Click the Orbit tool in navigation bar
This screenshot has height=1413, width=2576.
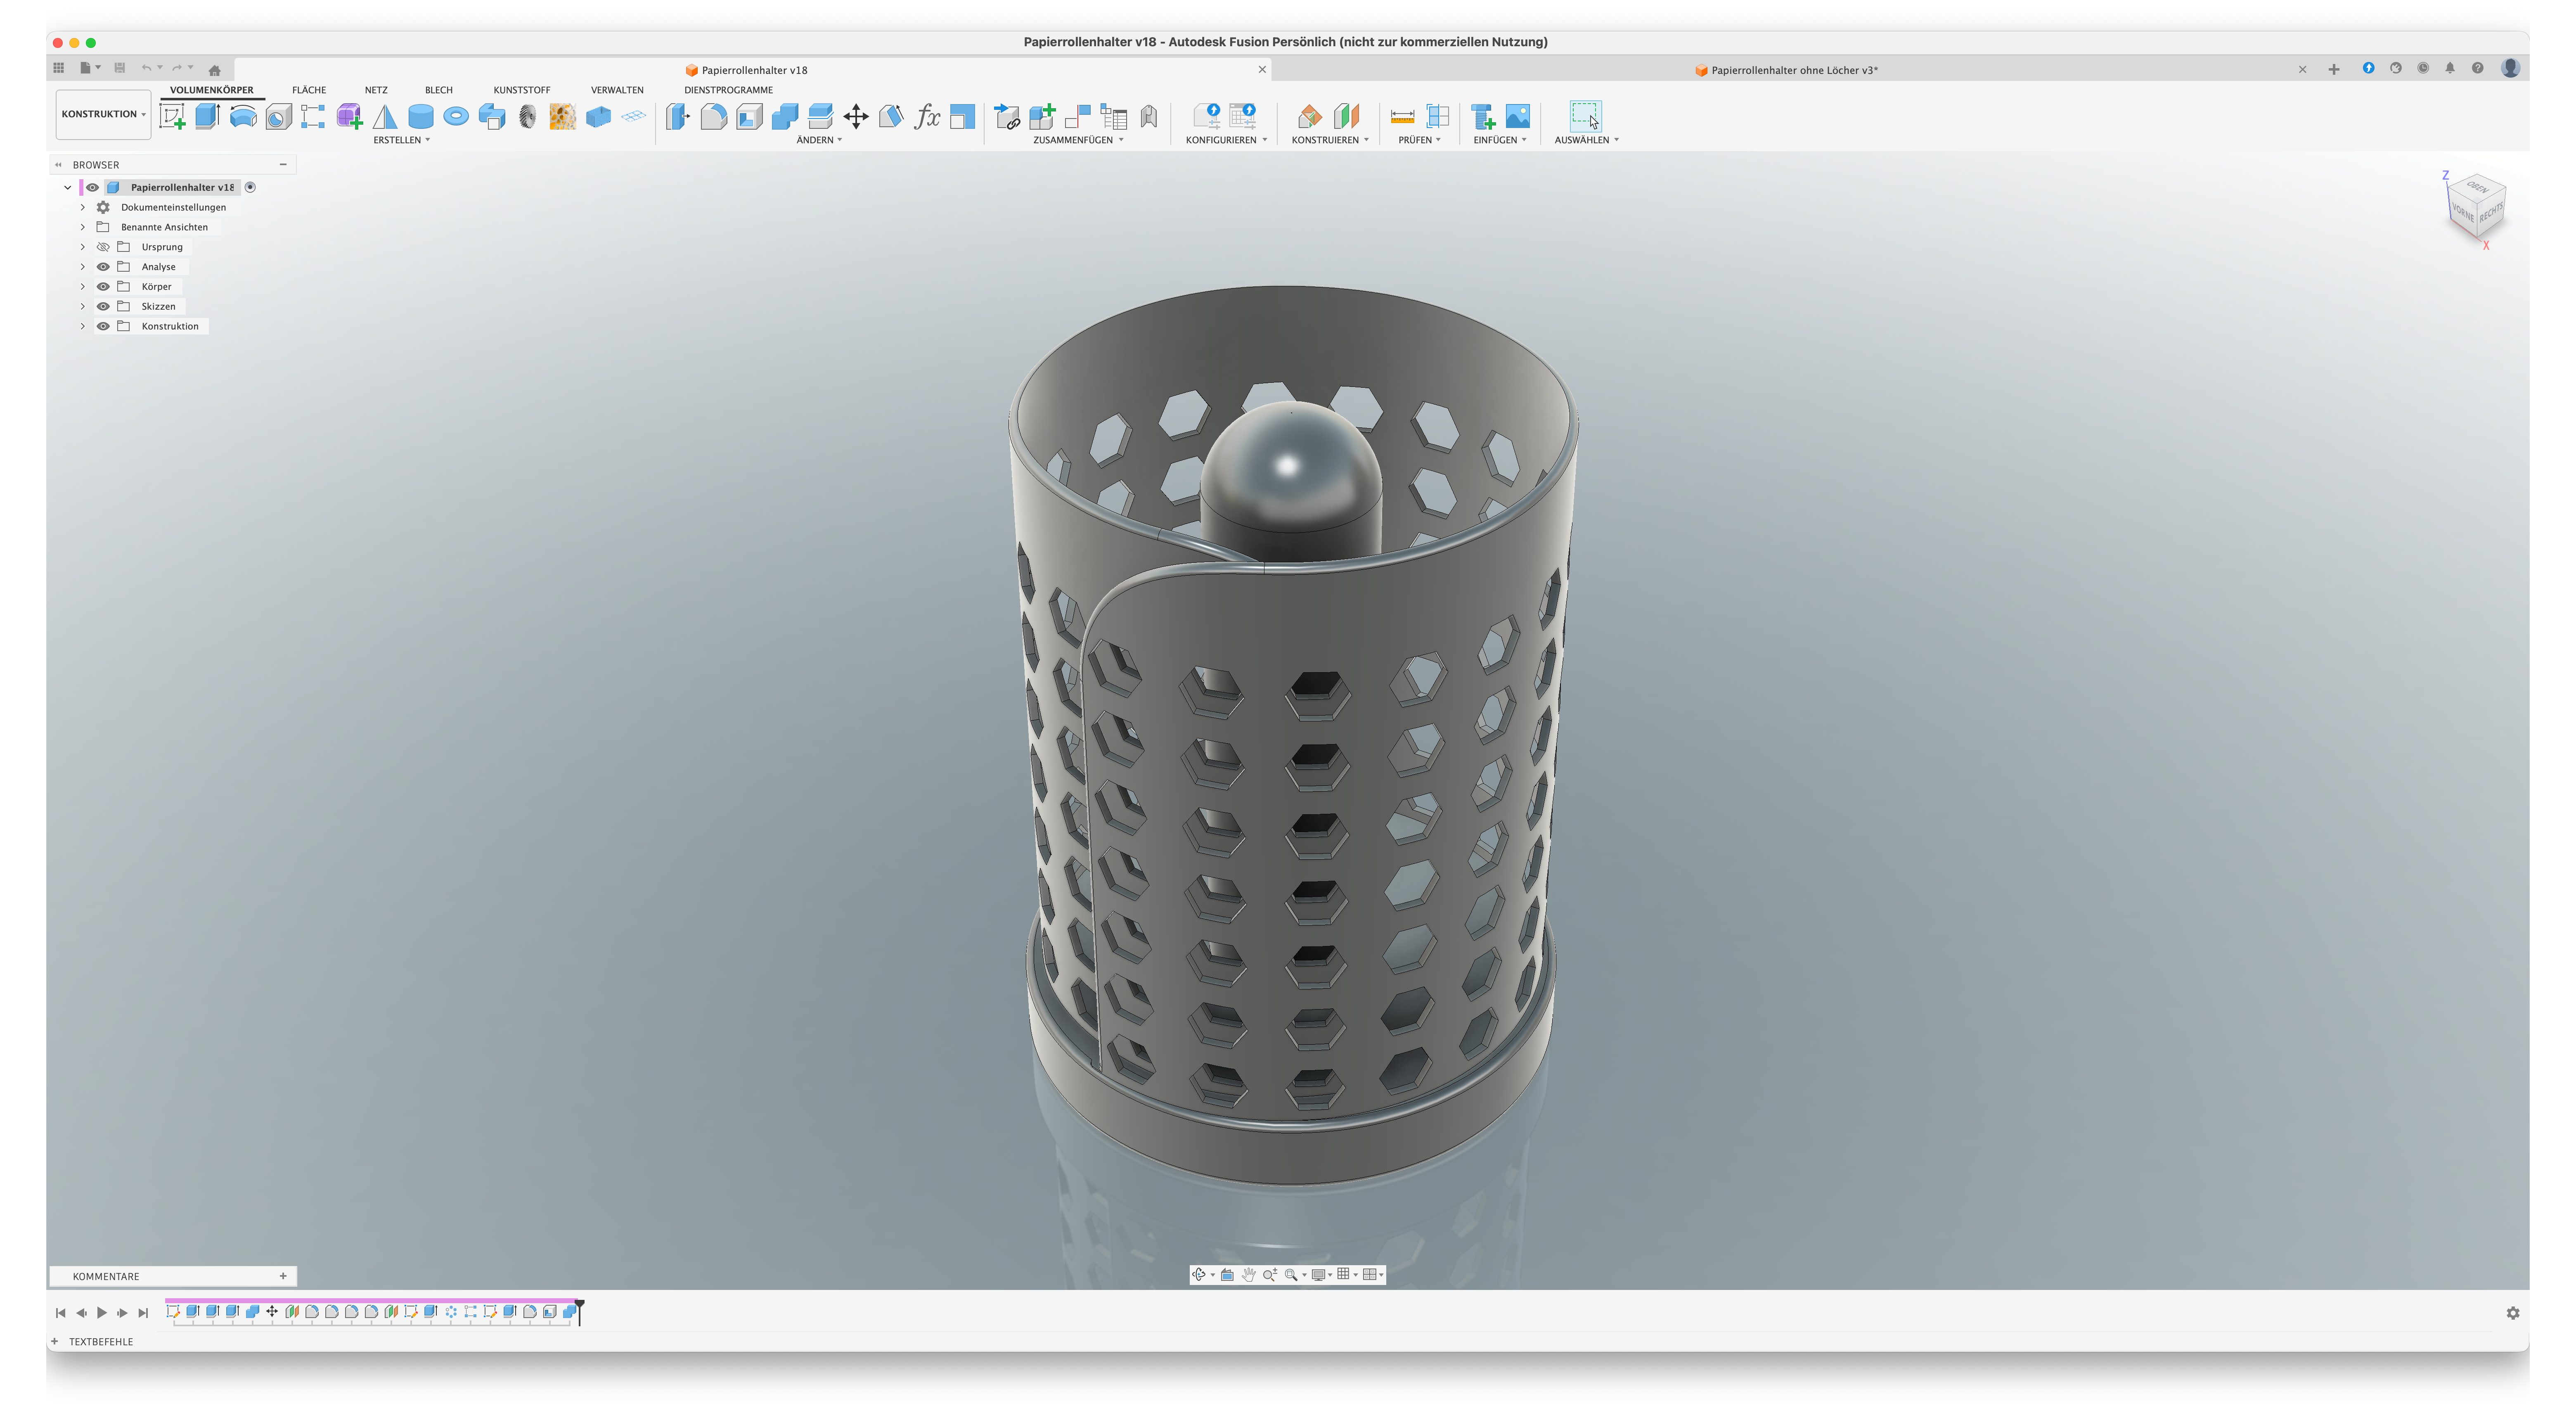point(1199,1274)
